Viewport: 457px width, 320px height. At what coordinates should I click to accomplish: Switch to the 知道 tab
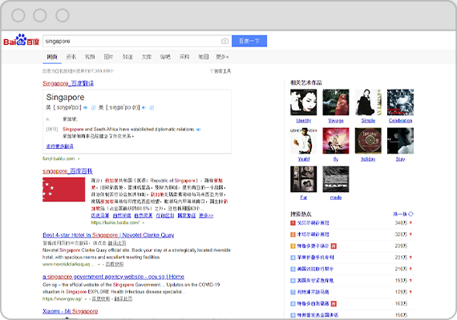point(127,57)
